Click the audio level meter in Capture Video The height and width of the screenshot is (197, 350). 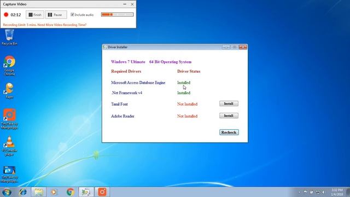(x=117, y=15)
